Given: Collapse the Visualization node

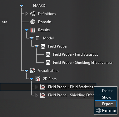Looking at the screenshot, I should [27, 71].
